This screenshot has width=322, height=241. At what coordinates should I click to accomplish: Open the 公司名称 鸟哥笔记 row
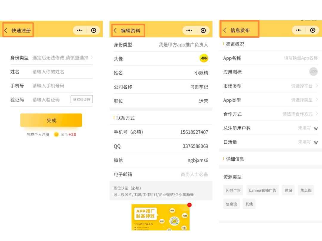pos(161,87)
